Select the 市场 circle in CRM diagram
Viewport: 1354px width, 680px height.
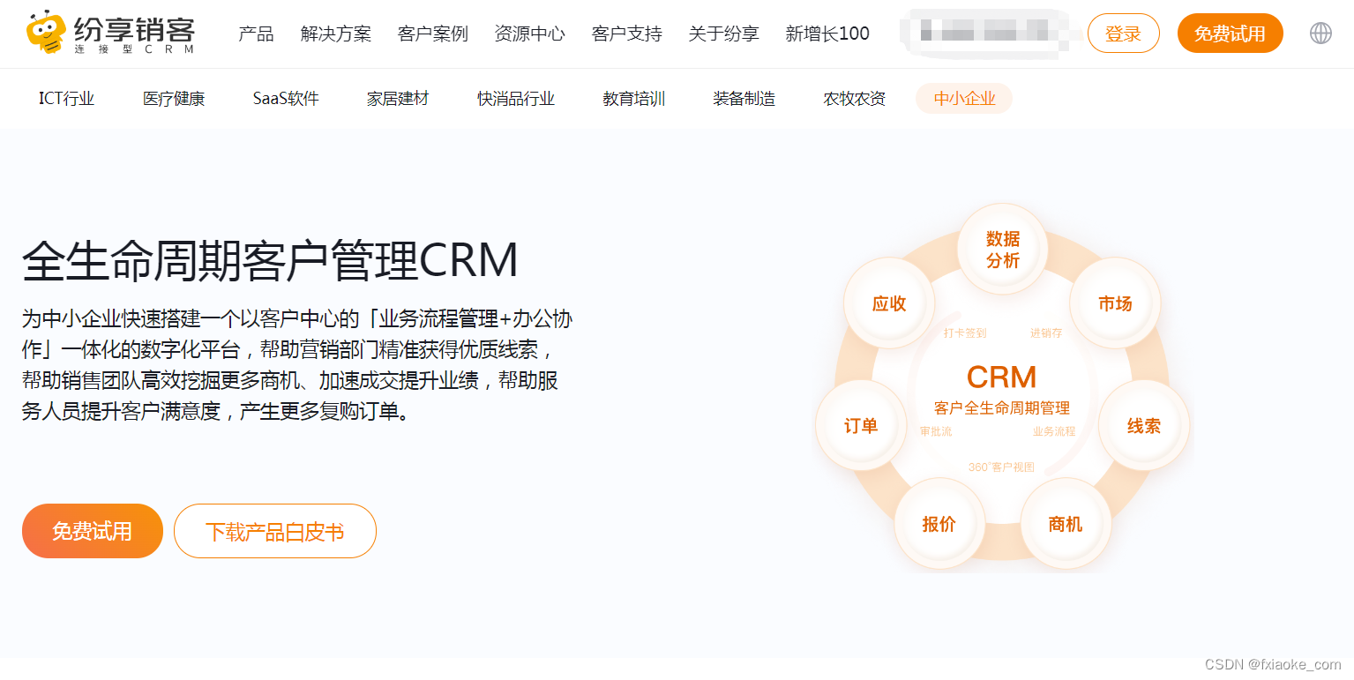coord(1115,303)
